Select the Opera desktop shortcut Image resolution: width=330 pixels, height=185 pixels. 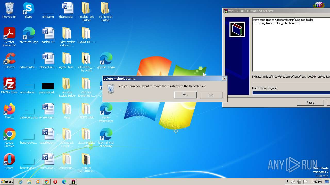9,162
